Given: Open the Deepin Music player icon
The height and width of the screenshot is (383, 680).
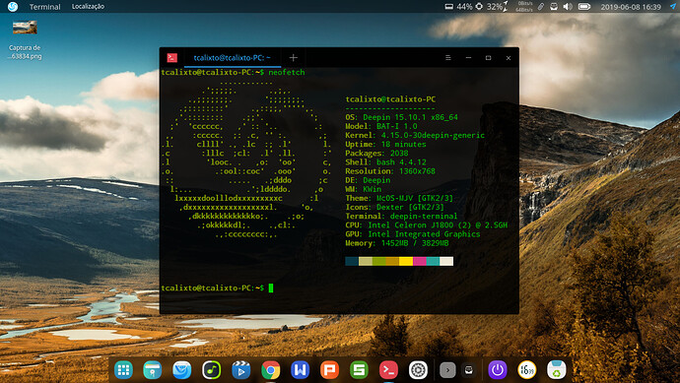Looking at the screenshot, I should 212,370.
